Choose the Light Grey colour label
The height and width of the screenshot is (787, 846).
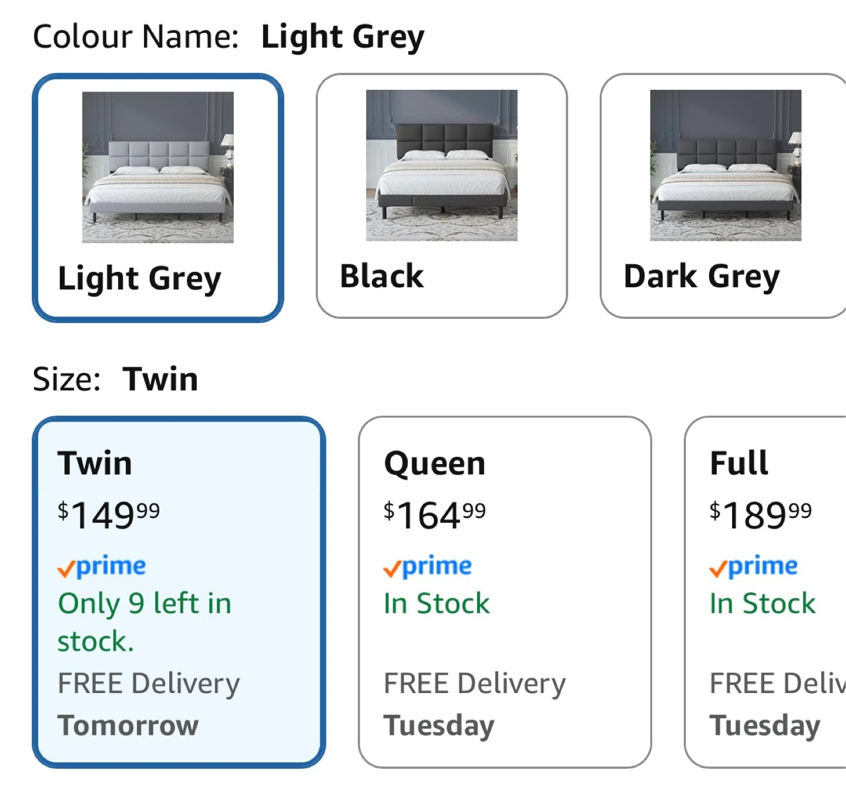point(139,278)
